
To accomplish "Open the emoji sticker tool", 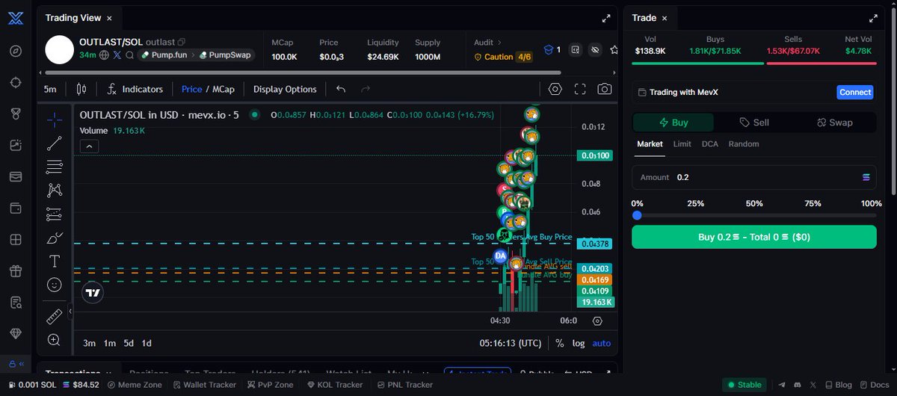I will (55, 285).
